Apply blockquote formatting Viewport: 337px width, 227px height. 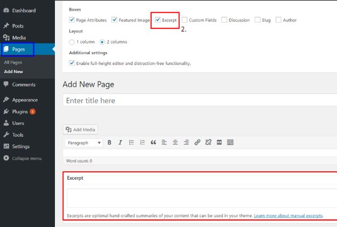(x=153, y=142)
